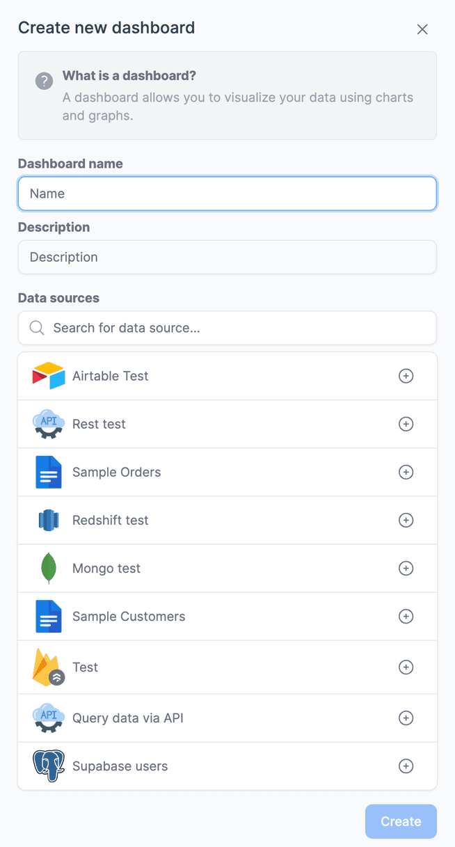
Task: Click the Rest test API gear icon
Action: pos(47,424)
